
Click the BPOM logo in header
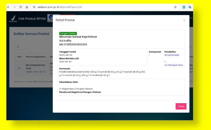13,19
